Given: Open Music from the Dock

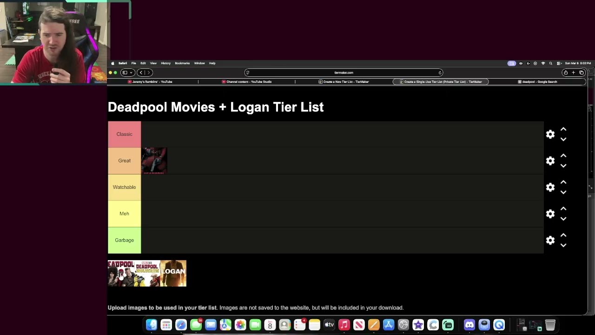Looking at the screenshot, I should pyautogui.click(x=344, y=325).
